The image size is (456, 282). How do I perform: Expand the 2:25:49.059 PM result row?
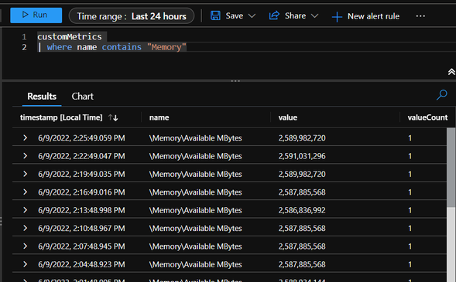click(25, 138)
